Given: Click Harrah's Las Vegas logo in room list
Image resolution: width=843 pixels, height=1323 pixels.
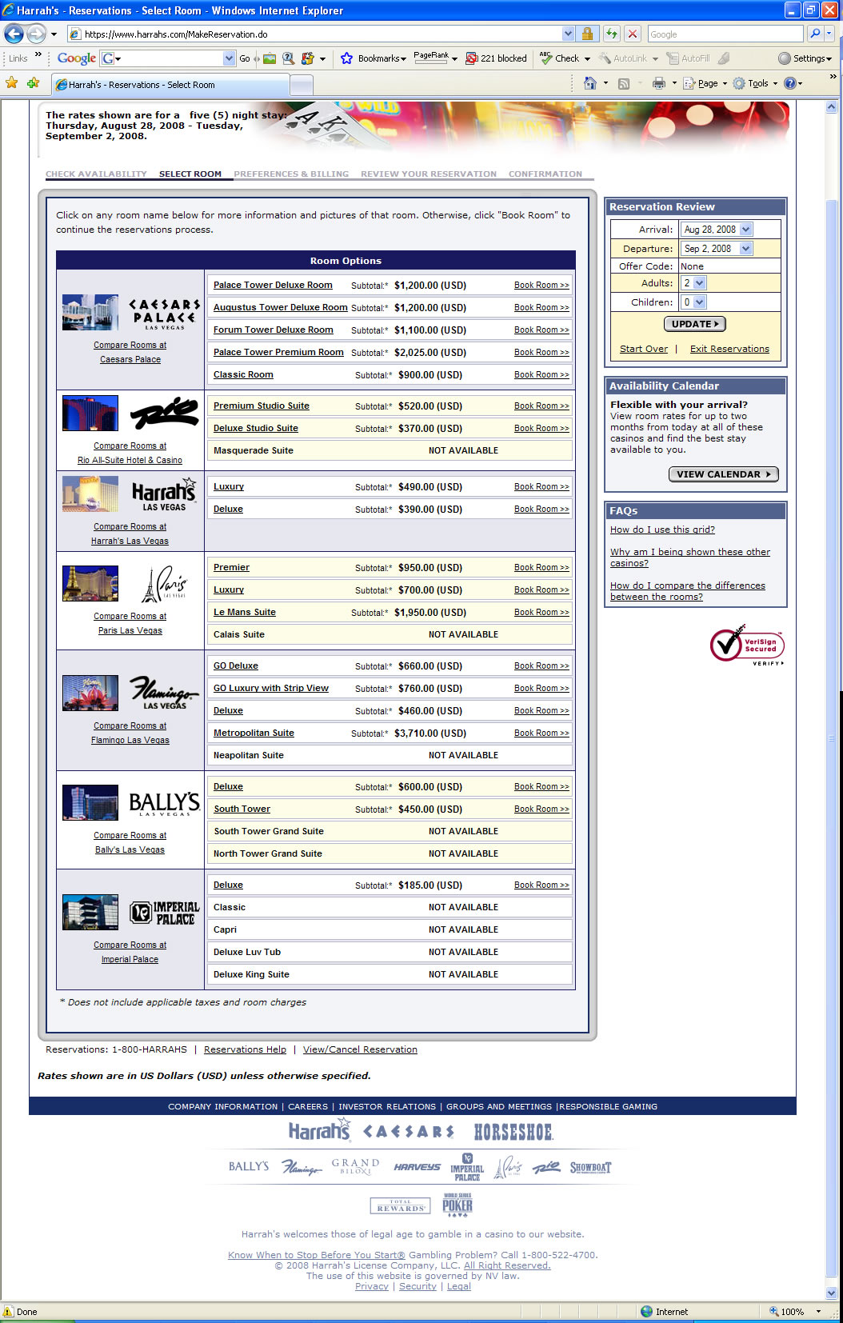Looking at the screenshot, I should tap(164, 494).
